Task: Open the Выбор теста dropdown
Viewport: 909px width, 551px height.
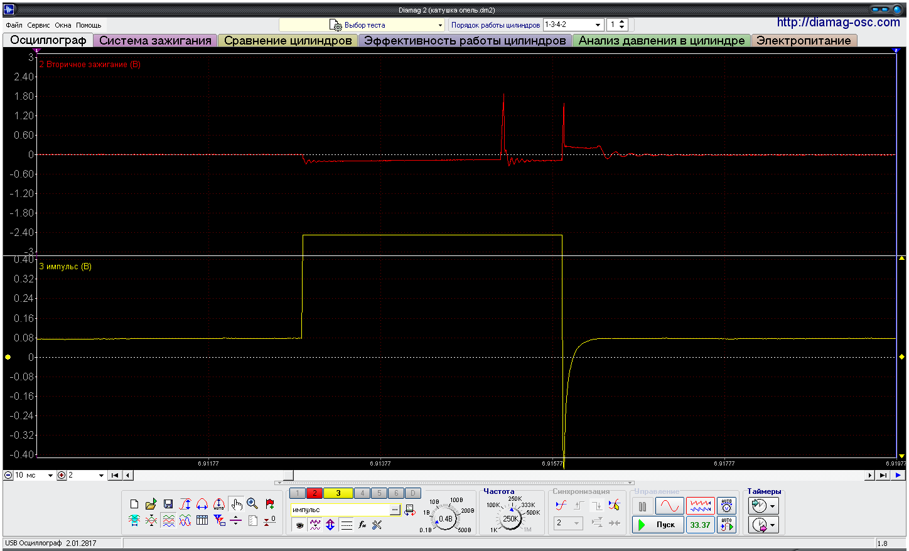Action: click(362, 25)
